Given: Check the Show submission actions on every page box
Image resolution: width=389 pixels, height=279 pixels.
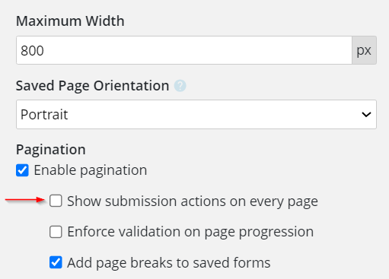Looking at the screenshot, I should tap(56, 201).
